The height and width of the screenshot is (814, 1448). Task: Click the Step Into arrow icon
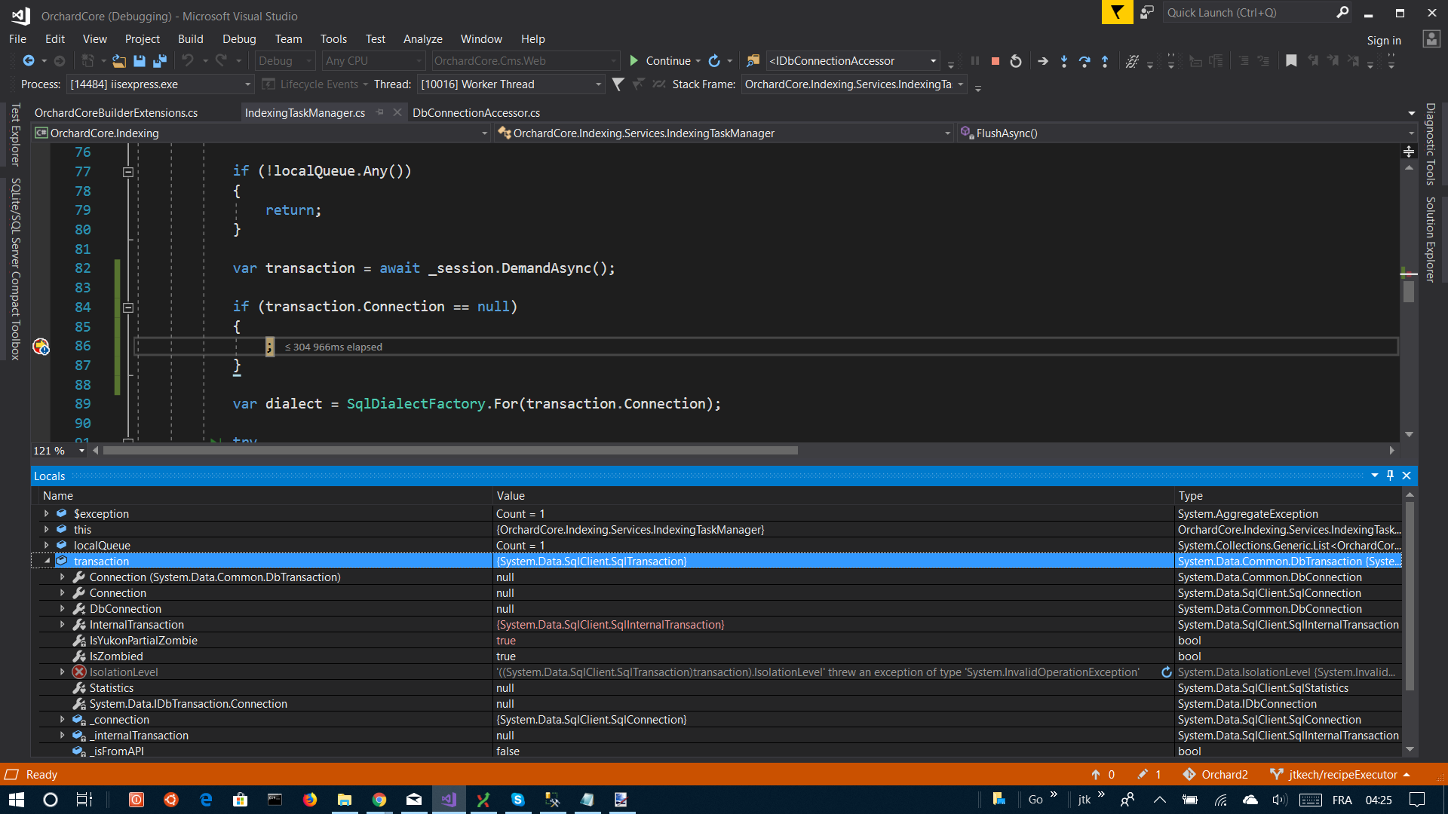tap(1064, 61)
